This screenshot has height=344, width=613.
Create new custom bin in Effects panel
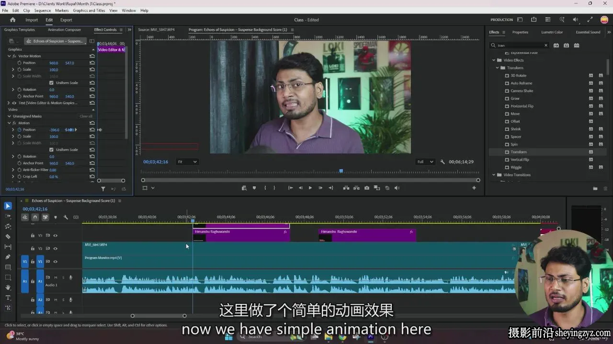point(595,188)
